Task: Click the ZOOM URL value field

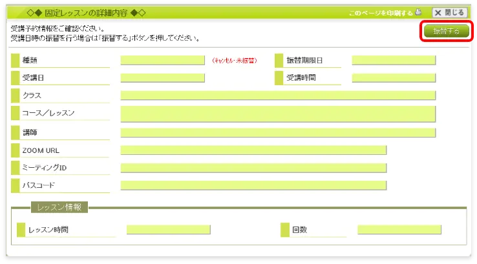Action: click(x=253, y=150)
